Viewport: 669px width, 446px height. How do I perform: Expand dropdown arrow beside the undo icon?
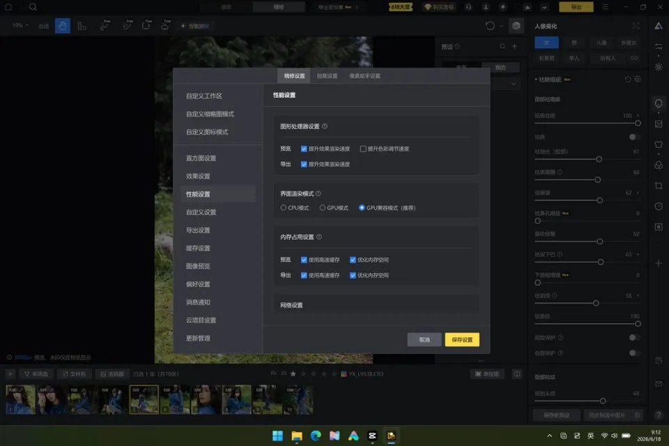[502, 26]
